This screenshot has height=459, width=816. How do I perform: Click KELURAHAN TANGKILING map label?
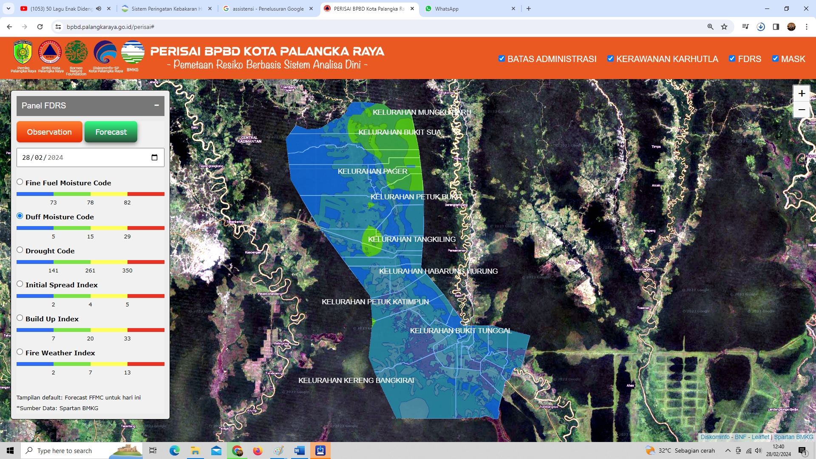click(412, 239)
